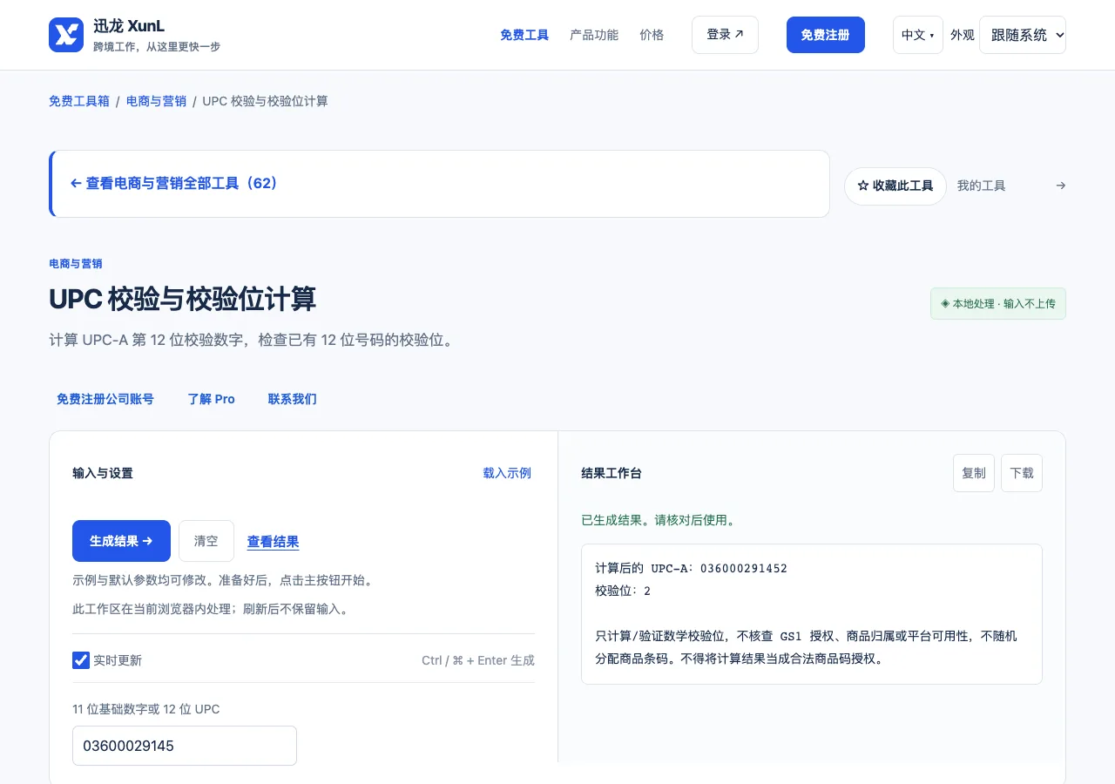Open the 中文 language dropdown
The height and width of the screenshot is (784, 1115).
(x=918, y=35)
